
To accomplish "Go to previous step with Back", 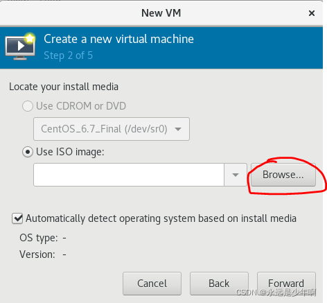I will coord(219,284).
